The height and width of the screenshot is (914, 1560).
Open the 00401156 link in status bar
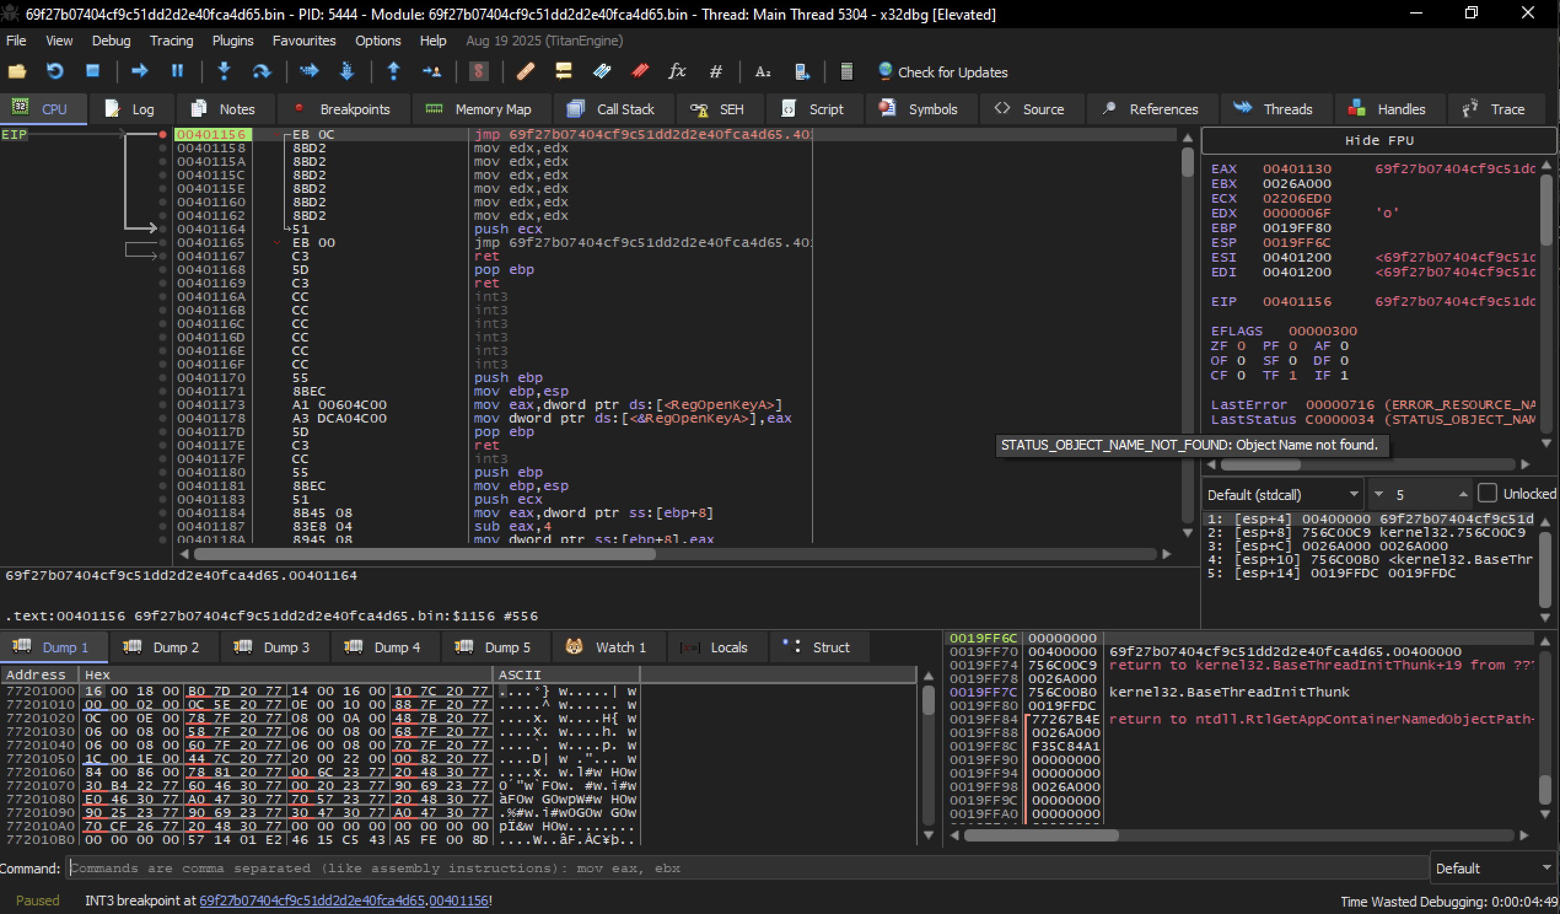coord(459,900)
